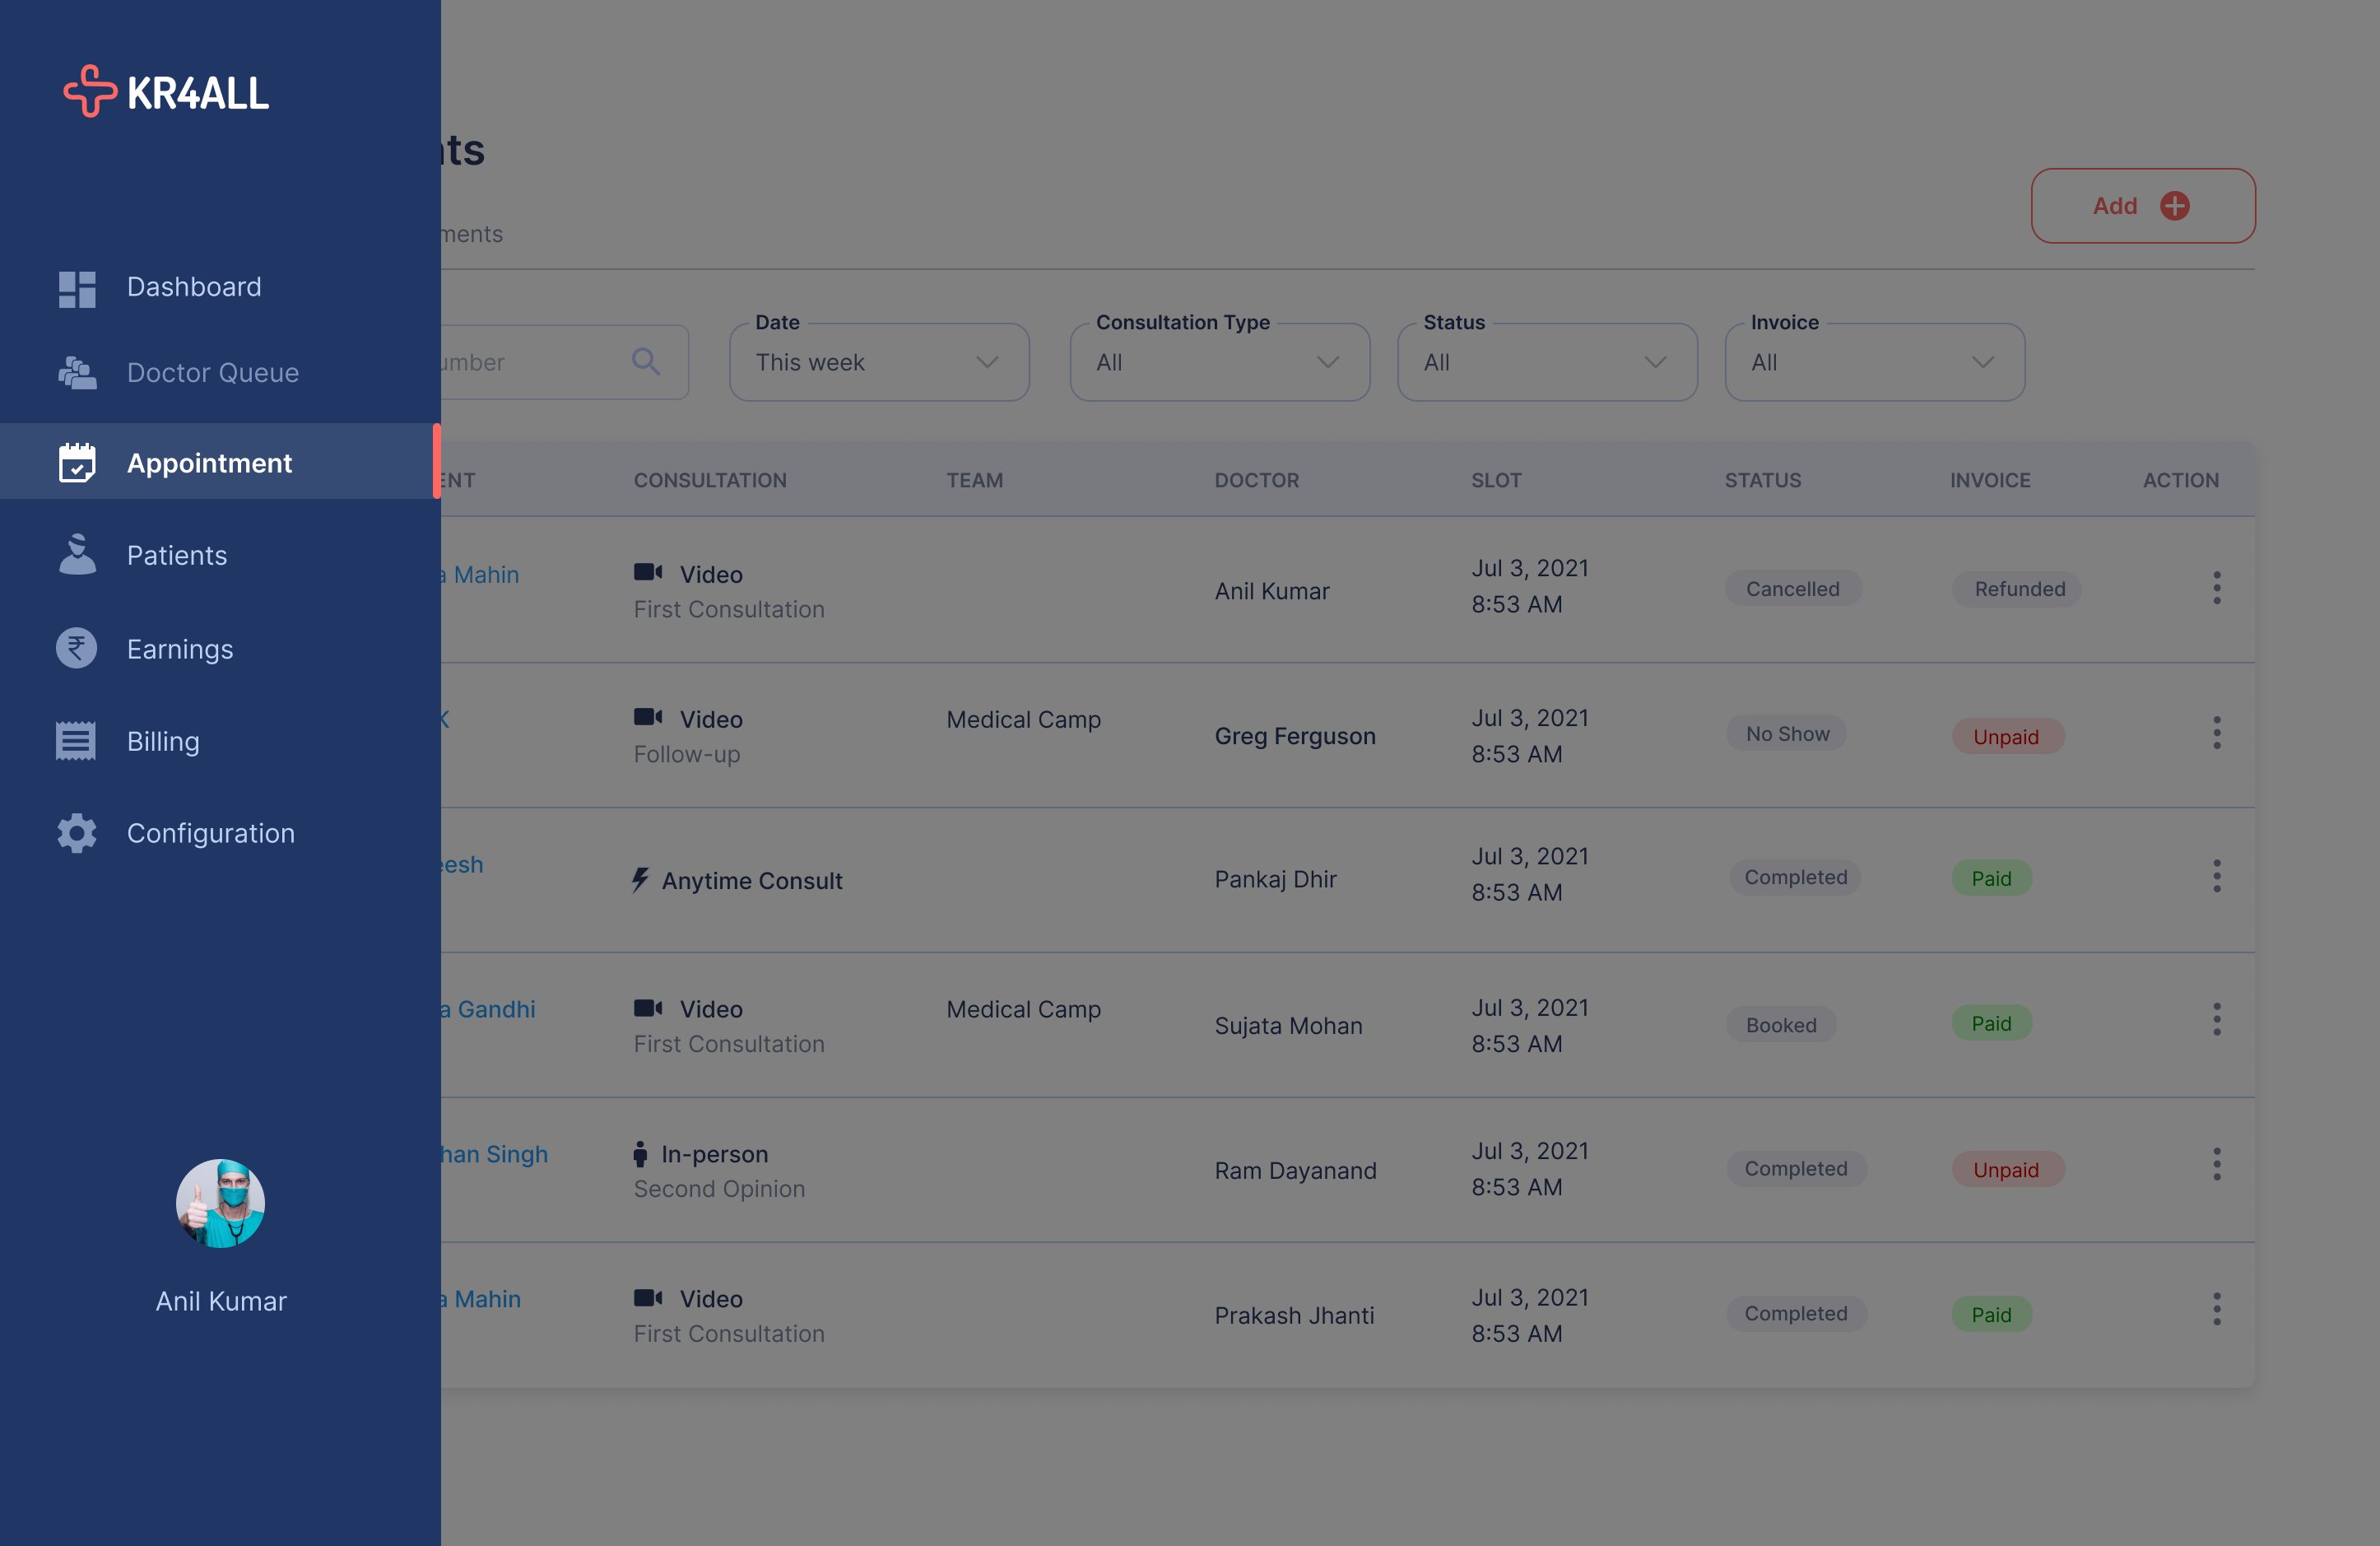Click Paid badge in Pankaj Dhir row

pyautogui.click(x=1991, y=878)
